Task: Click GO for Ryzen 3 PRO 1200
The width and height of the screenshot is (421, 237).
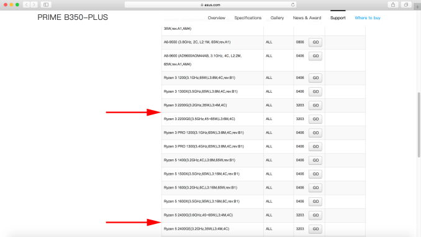Action: coord(315,133)
